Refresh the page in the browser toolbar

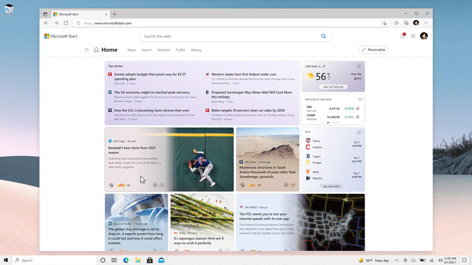pos(66,23)
